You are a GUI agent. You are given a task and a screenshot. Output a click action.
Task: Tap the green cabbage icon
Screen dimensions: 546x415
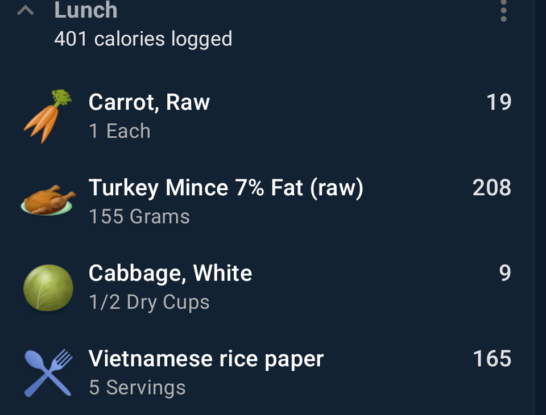48,288
